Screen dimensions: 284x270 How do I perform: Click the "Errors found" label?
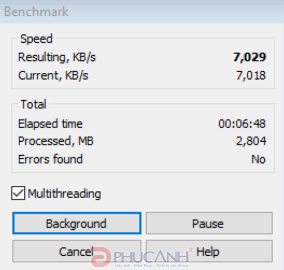tap(50, 159)
